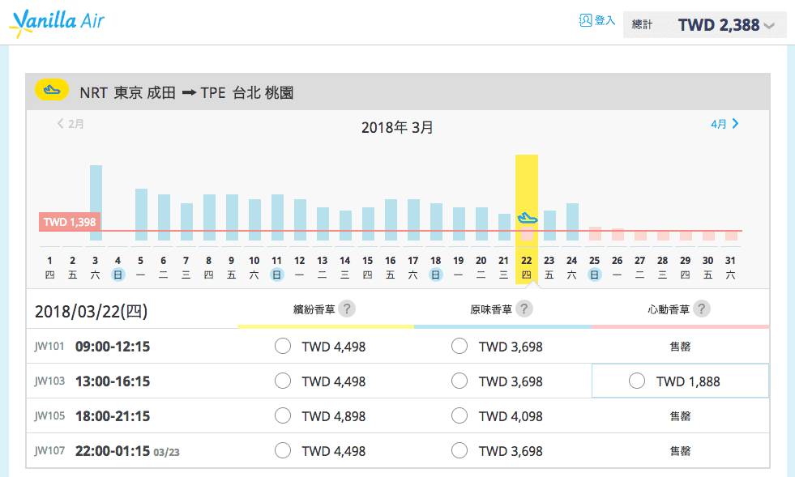
Task: Click the 售罄 sold-out cell for JW101
Action: click(x=681, y=347)
